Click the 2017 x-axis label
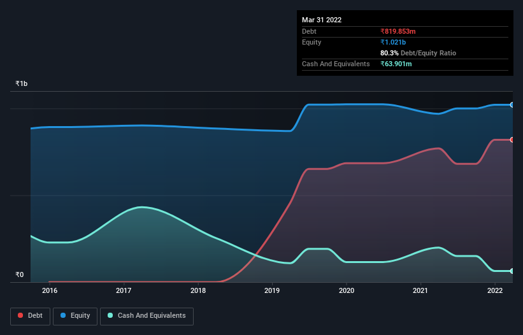 (124, 290)
